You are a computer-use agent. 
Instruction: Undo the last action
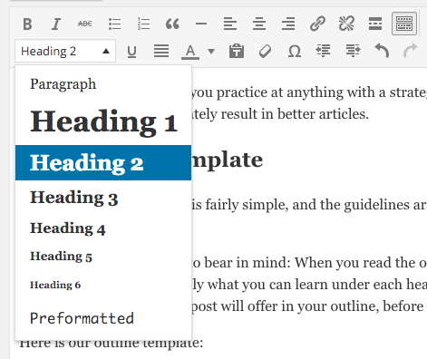(382, 51)
